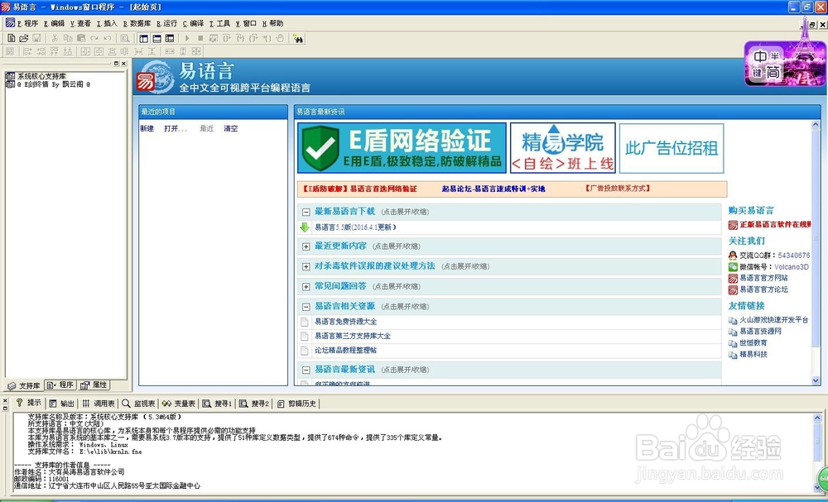Open the 运行 menu

pos(167,23)
